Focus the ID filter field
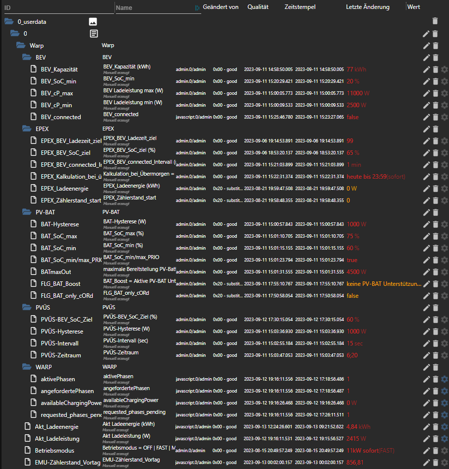 click(57, 7)
